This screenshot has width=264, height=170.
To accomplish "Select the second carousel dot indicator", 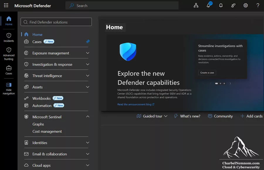I will pos(220,83).
